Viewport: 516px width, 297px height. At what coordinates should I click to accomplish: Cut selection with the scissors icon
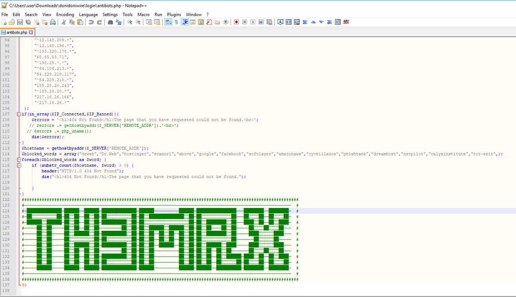63,22
